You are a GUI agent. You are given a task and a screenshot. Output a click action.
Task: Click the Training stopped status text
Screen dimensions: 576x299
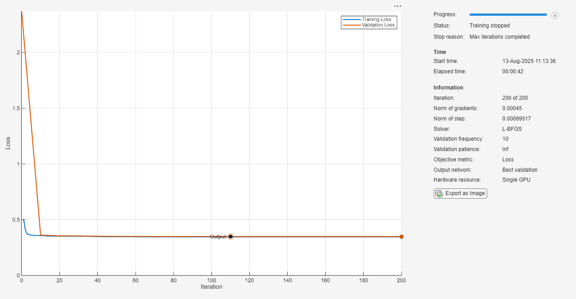point(489,26)
